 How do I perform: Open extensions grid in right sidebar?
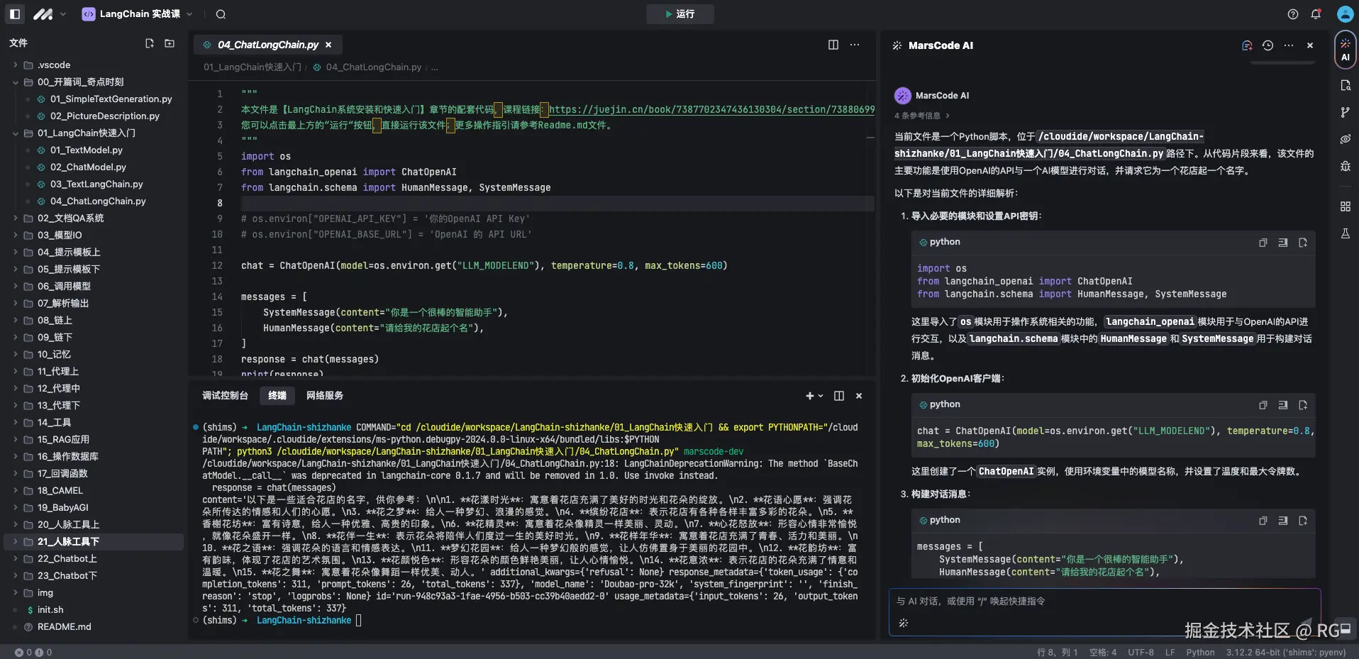1345,206
